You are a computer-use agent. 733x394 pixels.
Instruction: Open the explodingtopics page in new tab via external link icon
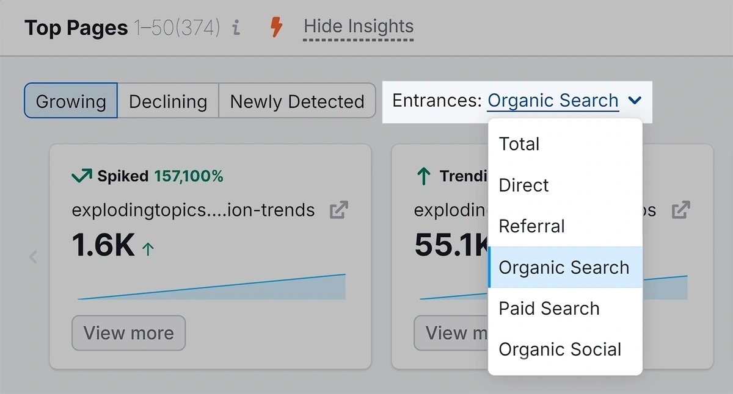pos(338,209)
